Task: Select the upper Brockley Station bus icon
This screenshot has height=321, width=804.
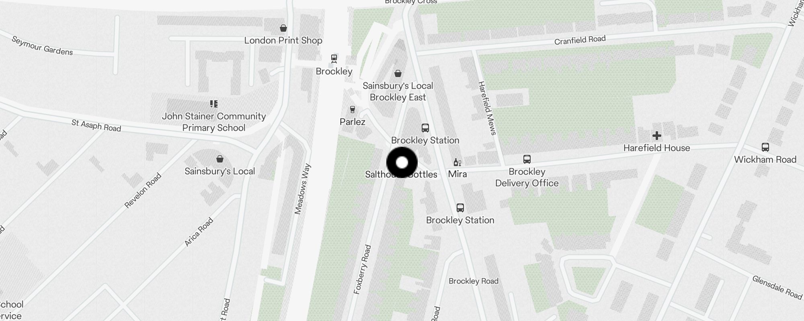Action: [425, 128]
